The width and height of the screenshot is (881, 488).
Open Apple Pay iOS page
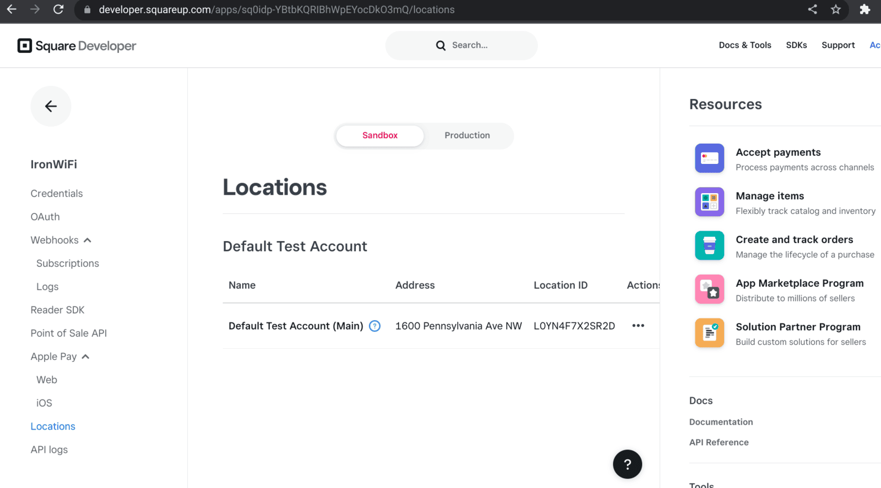coord(44,403)
